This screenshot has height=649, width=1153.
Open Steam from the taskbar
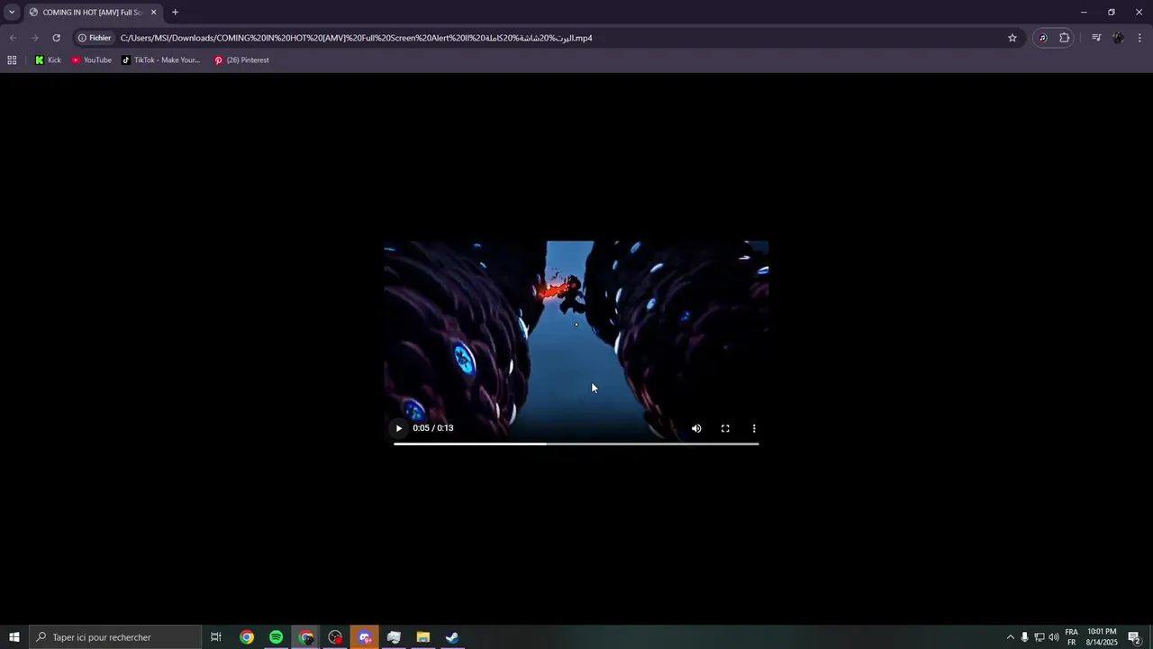[x=452, y=637]
